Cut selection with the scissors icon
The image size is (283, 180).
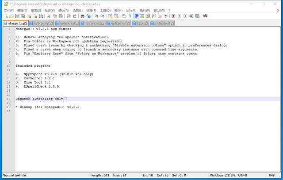click(49, 16)
